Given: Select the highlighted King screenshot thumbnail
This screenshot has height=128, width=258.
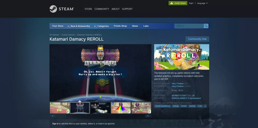Looking at the screenshot, I should (80, 108).
